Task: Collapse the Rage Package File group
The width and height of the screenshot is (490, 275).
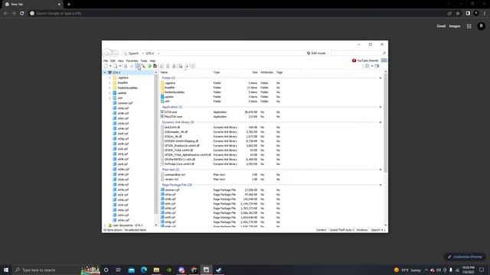Action: tap(381, 185)
